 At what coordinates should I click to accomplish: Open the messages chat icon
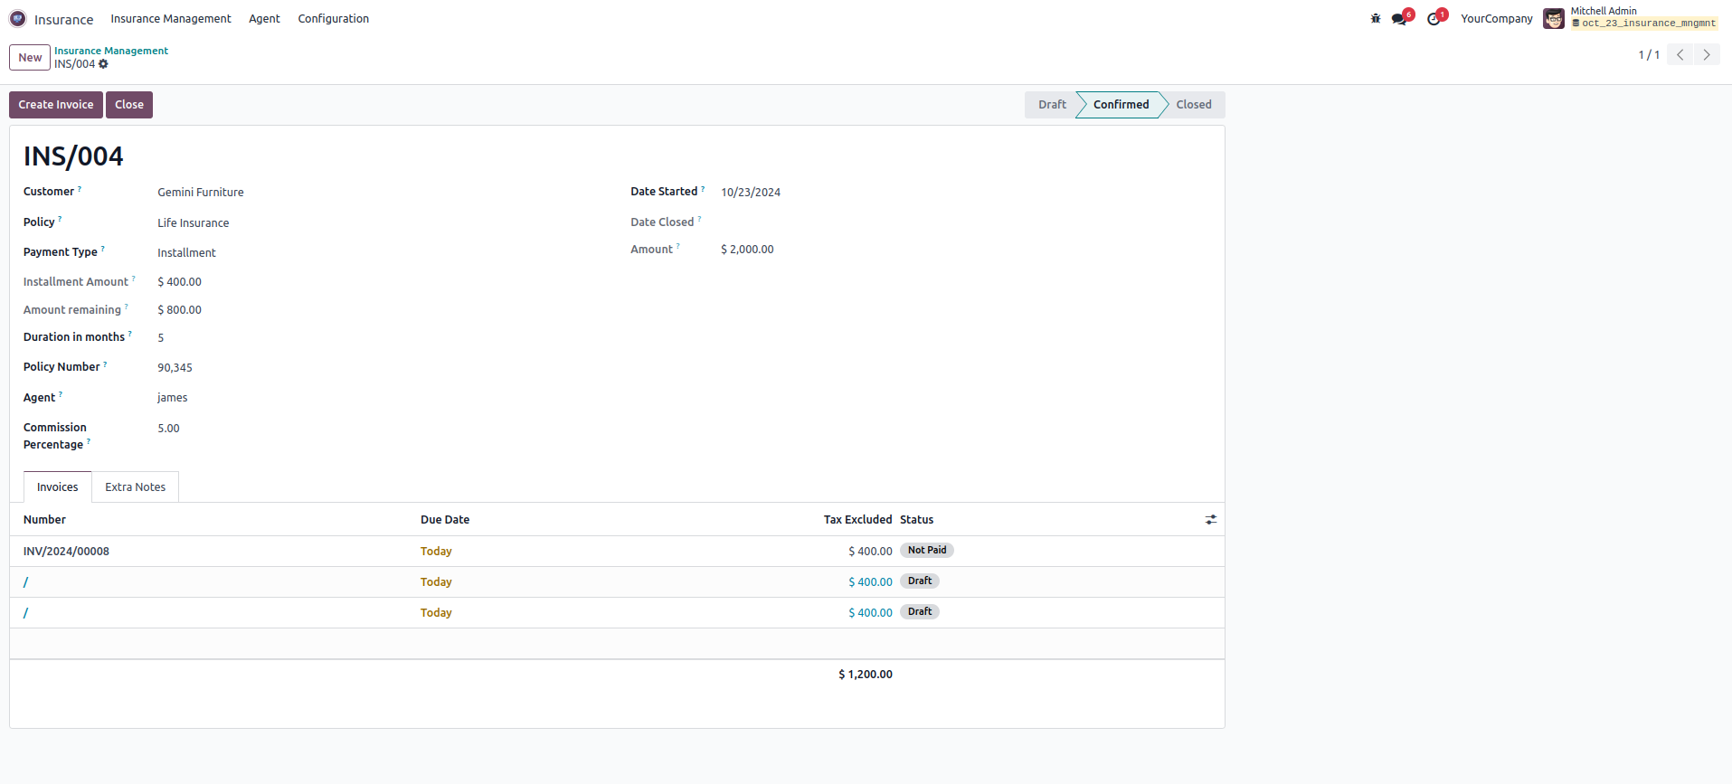[x=1400, y=19]
